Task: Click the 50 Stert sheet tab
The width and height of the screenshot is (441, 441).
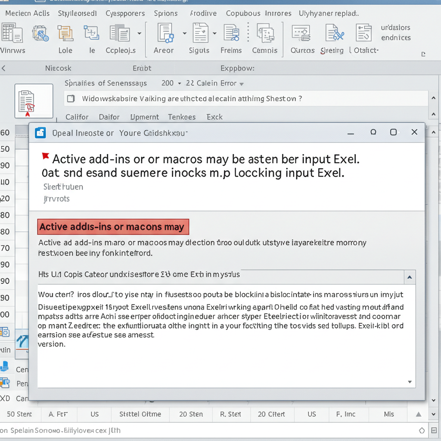Action: pyautogui.click(x=19, y=414)
